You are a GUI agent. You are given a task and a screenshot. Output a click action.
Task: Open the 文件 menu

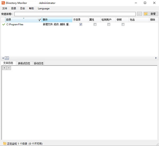point(5,8)
